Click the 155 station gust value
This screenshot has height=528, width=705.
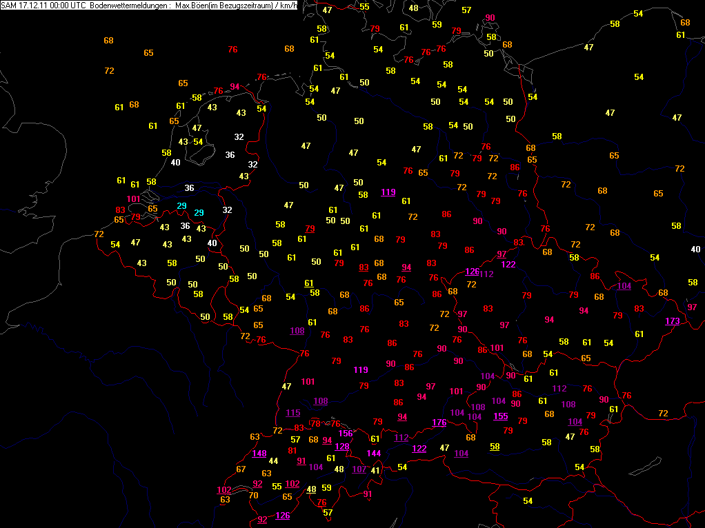tap(500, 416)
